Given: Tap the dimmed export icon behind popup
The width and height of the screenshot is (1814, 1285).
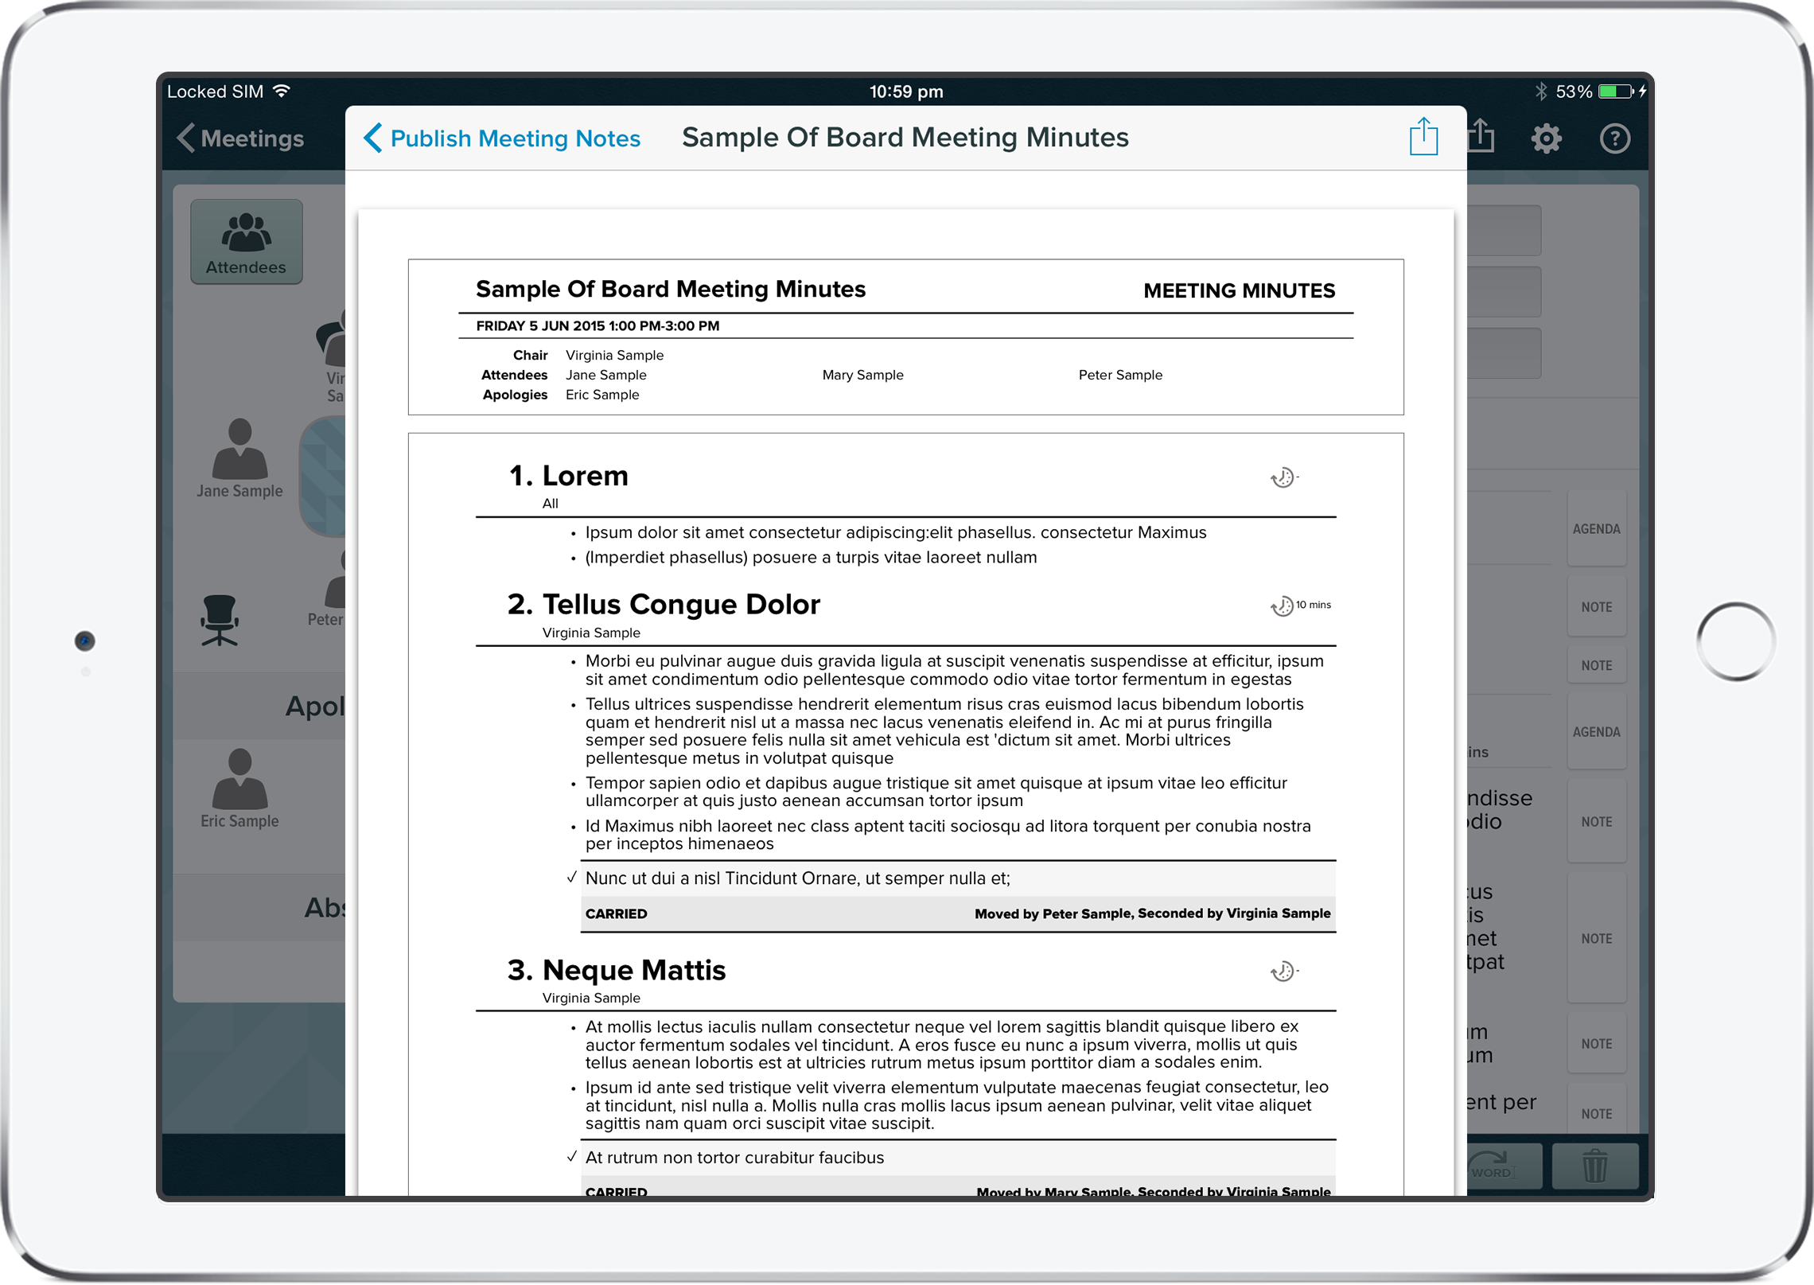Looking at the screenshot, I should coord(1482,137).
